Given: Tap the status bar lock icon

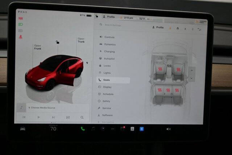Looking at the screenshot, I should click(97, 16).
